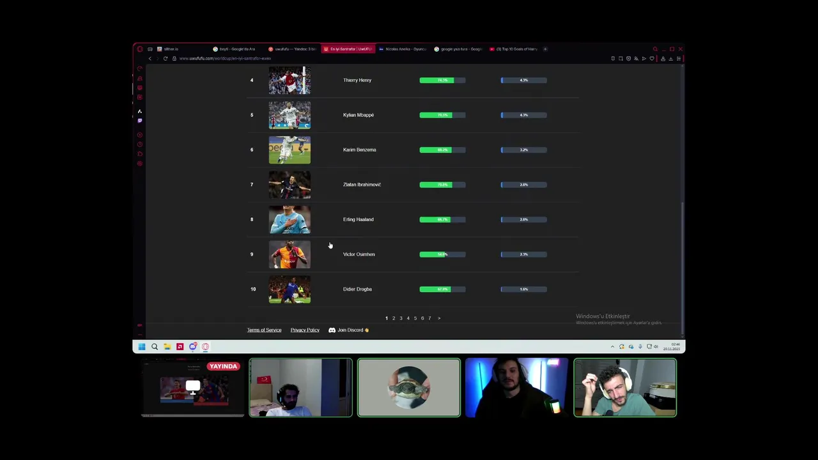Switch to the beyti Google search tab

point(238,49)
